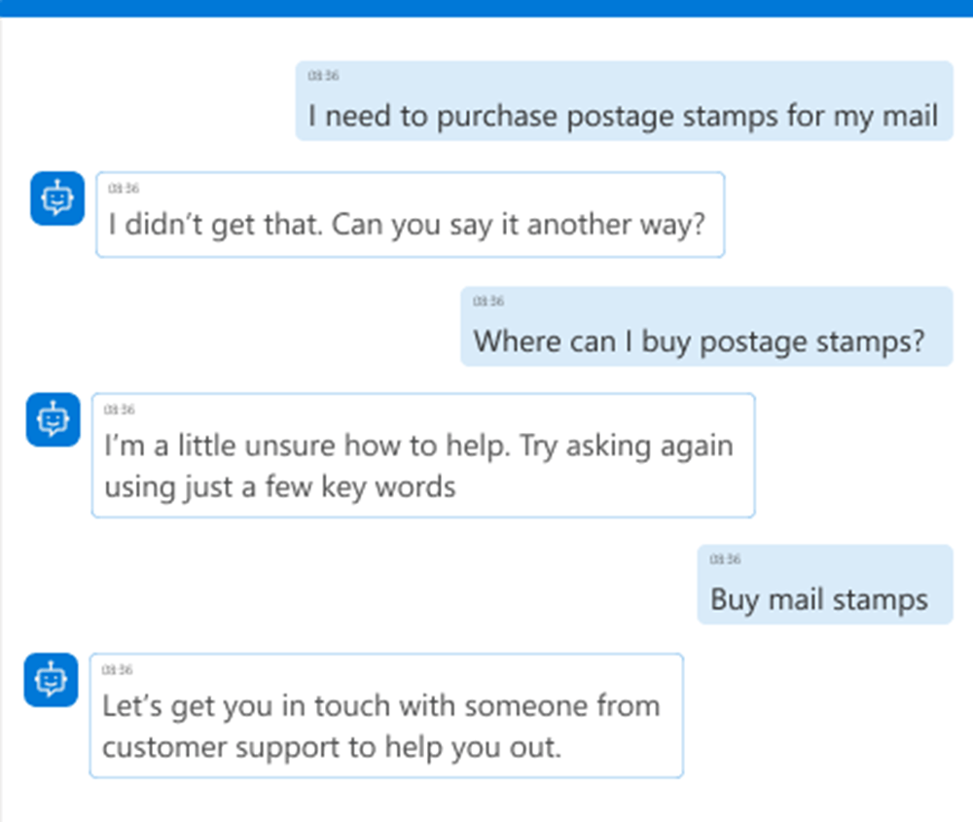
Task: Click the timestamp above "I'm a little unsure"
Action: [x=120, y=410]
